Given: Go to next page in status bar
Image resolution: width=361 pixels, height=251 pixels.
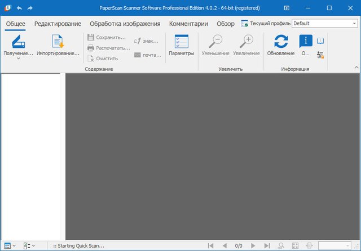Looking at the screenshot, I should click(x=253, y=245).
